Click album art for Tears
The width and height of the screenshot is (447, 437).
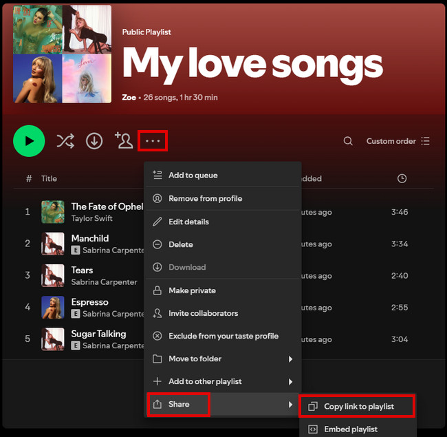tap(53, 275)
